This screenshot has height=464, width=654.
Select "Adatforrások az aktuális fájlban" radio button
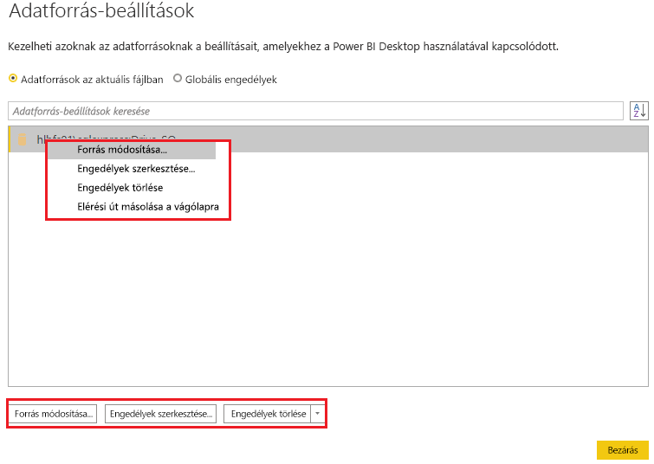click(13, 79)
